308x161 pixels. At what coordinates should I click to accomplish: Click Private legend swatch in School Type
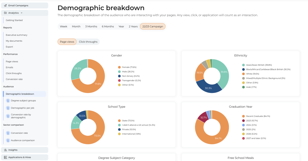[119, 130]
